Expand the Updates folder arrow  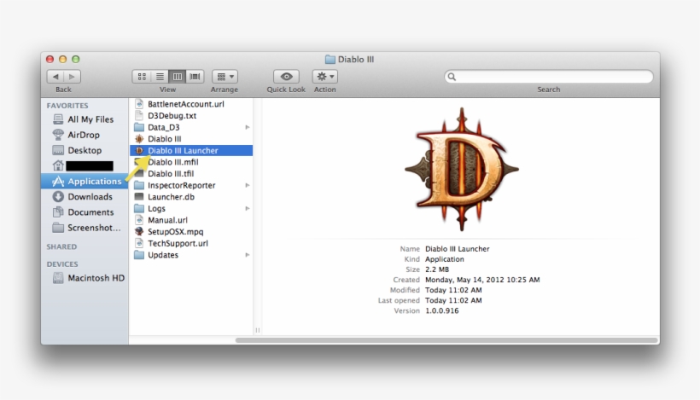(x=248, y=255)
